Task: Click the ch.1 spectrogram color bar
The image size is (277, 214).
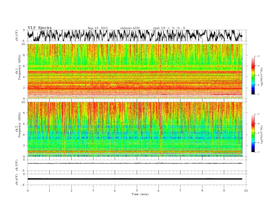Action: coord(253,75)
